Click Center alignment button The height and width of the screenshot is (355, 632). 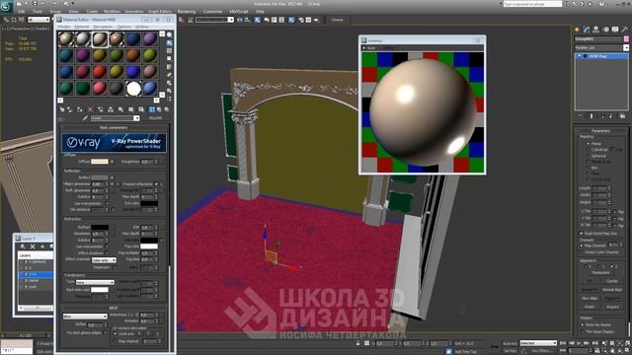[612, 281]
